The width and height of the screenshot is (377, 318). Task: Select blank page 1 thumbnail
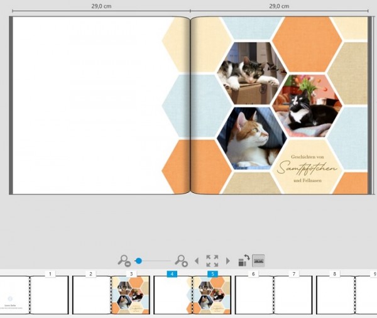[49, 295]
